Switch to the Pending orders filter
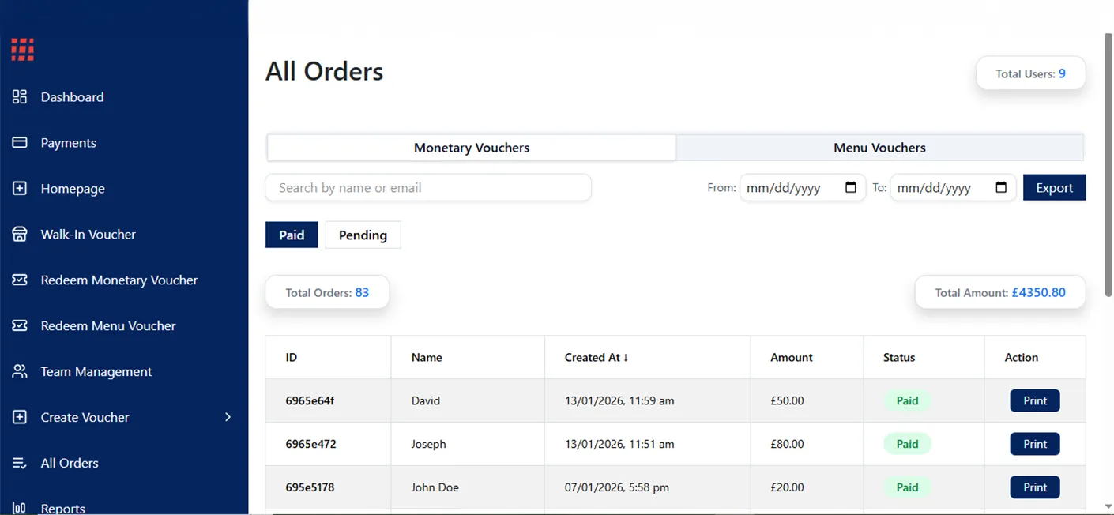1114x515 pixels. point(363,235)
